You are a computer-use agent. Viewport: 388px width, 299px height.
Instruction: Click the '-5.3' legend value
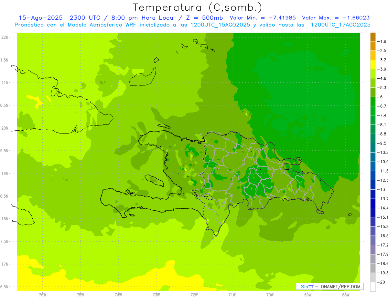[382, 88]
